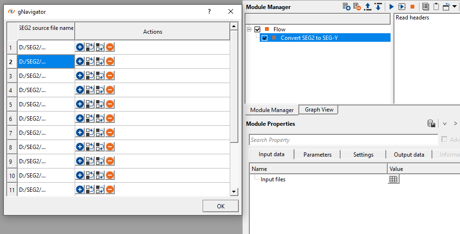Focus the Search Property input field

(343, 140)
